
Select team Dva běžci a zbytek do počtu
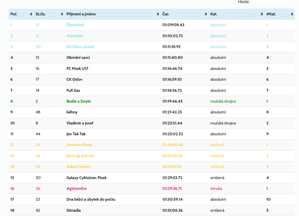point(91,199)
